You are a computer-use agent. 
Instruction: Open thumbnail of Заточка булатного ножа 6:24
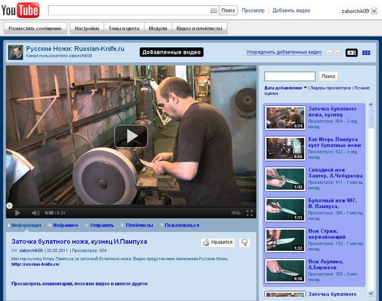[x=285, y=118]
